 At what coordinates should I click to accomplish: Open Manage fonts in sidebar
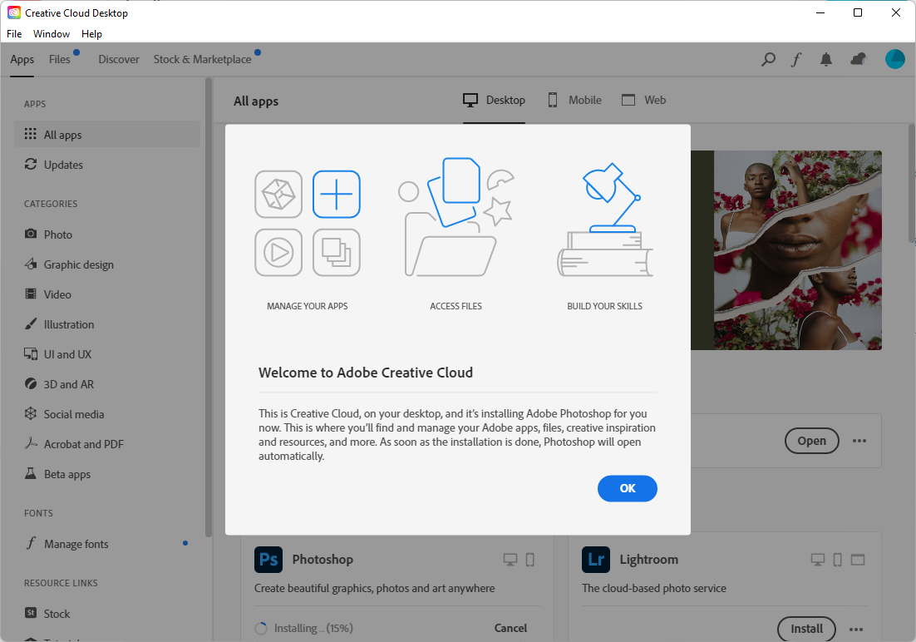click(76, 544)
